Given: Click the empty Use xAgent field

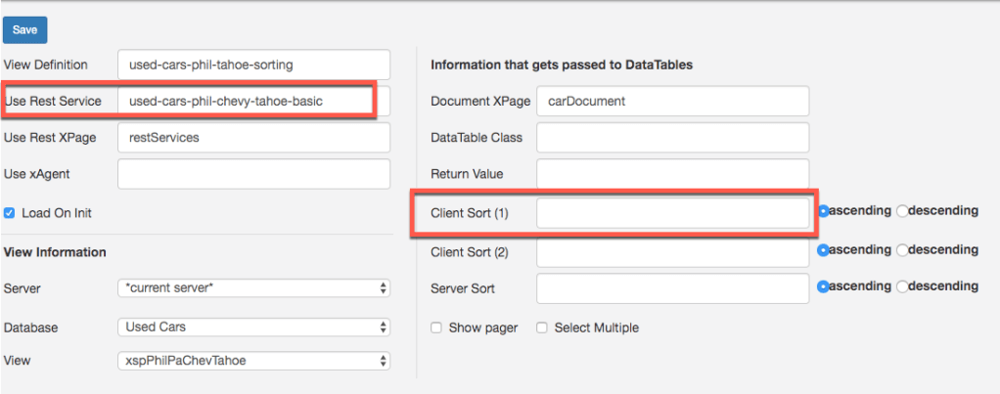Looking at the screenshot, I should [253, 174].
